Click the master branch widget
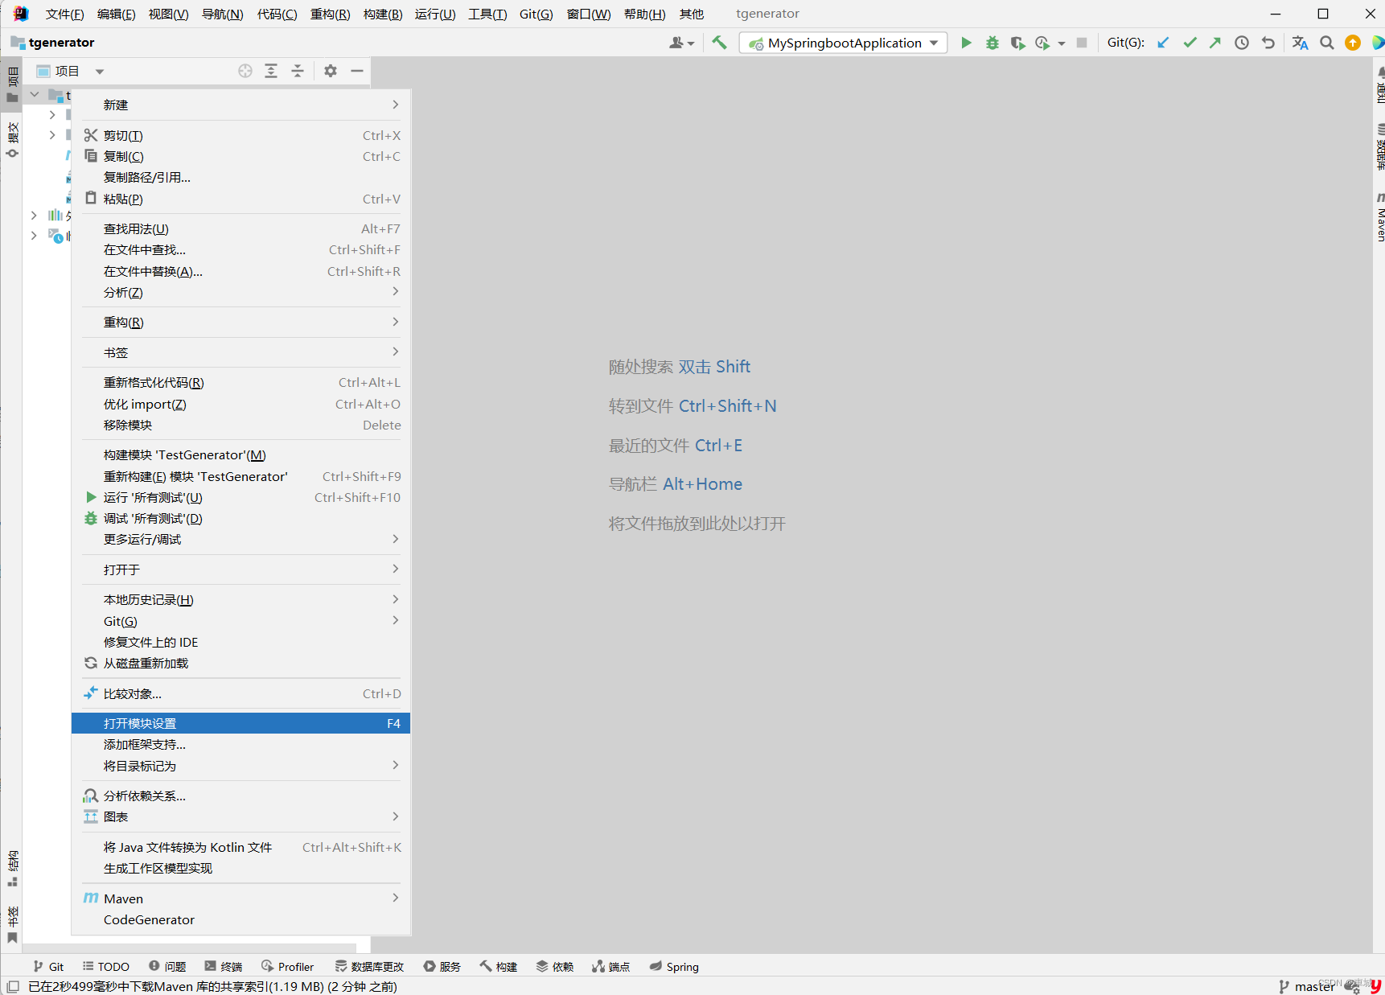Screen dimensions: 1385x995 tap(1307, 986)
